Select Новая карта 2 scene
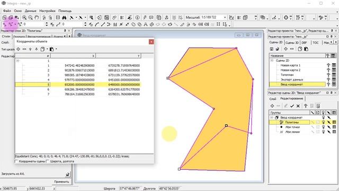Viewport: 339px width, 191px height. point(290,70)
